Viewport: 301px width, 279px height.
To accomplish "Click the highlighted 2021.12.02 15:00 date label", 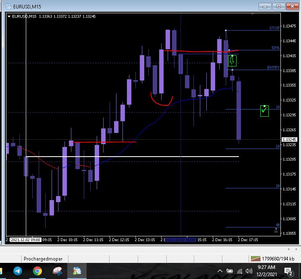I will pos(181,240).
